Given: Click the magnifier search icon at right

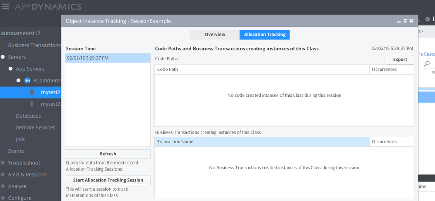Looking at the screenshot, I should pos(427,64).
